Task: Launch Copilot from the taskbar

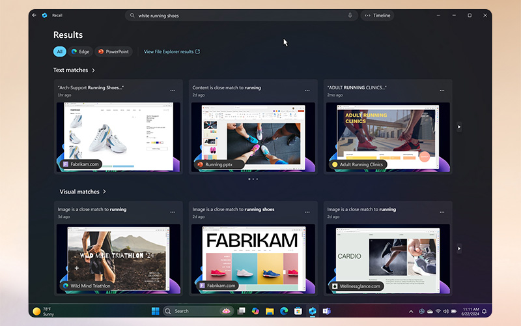Action: [x=255, y=311]
